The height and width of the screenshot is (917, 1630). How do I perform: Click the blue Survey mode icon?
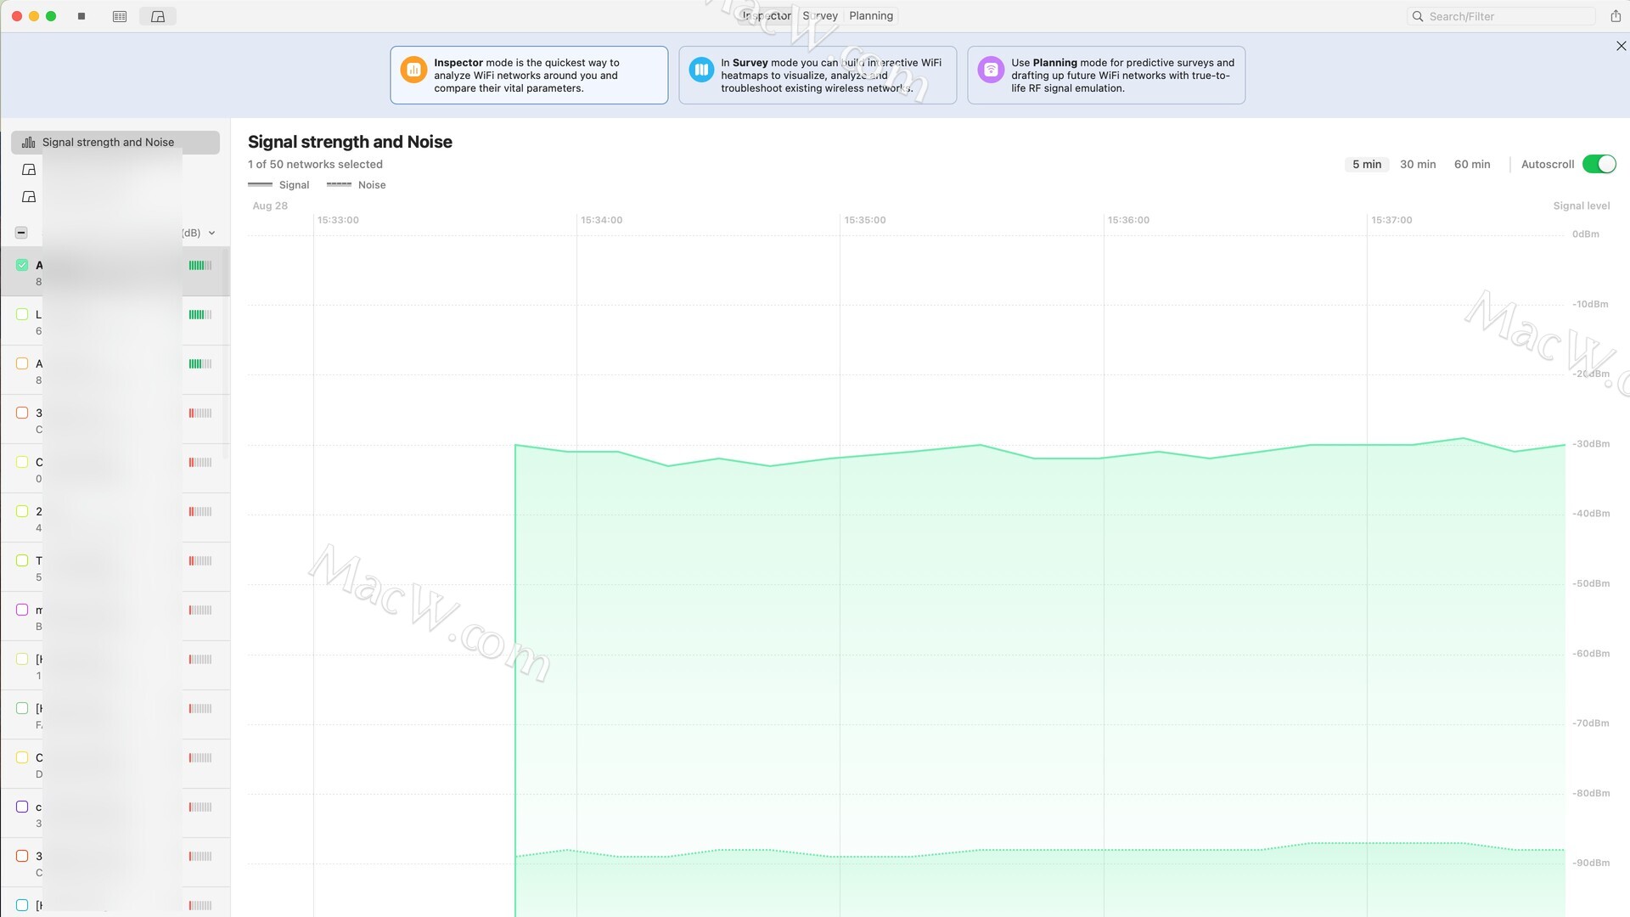tap(701, 70)
